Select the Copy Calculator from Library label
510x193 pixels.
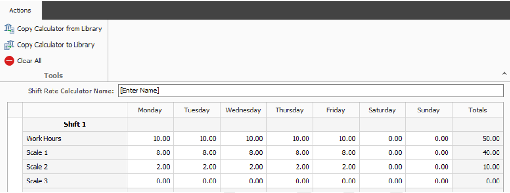pyautogui.click(x=60, y=29)
